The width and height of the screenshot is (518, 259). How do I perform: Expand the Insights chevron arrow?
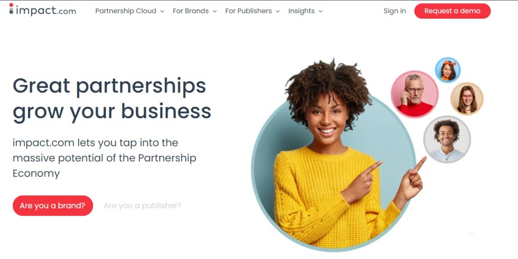(320, 12)
